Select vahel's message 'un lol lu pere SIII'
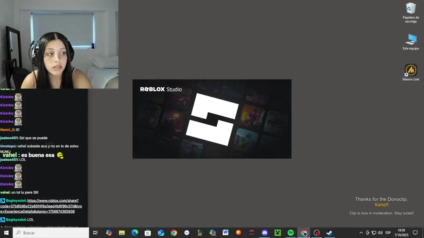 (25, 192)
